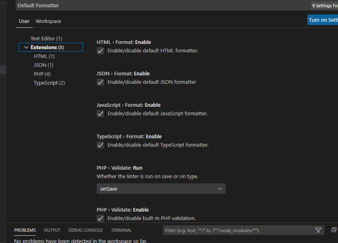The image size is (338, 243).
Task: Open the TERMINAL panel tab
Action: click(x=121, y=230)
